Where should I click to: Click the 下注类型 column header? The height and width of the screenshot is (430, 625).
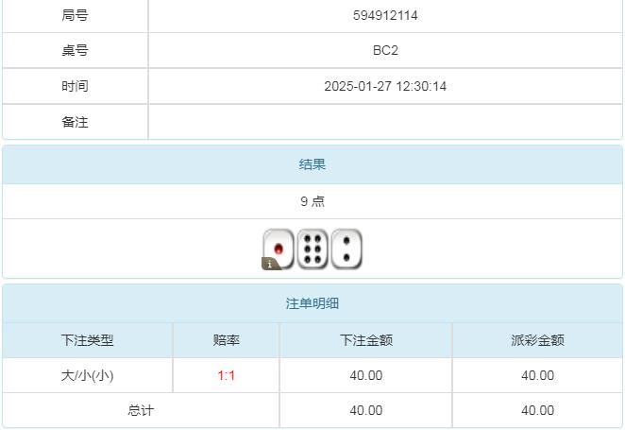[x=88, y=340]
